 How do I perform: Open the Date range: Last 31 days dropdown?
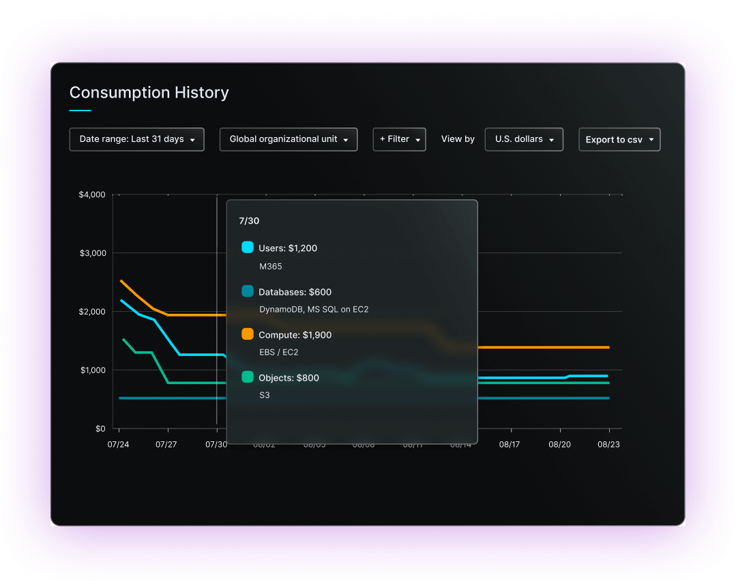point(136,139)
